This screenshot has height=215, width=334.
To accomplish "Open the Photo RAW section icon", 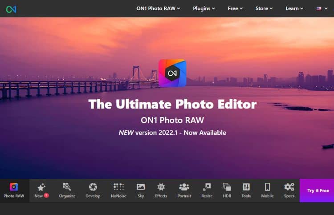I will pos(14,187).
